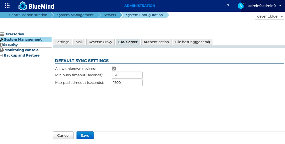Click the Security shield icon
The height and width of the screenshot is (144, 285).
pyautogui.click(x=1, y=45)
